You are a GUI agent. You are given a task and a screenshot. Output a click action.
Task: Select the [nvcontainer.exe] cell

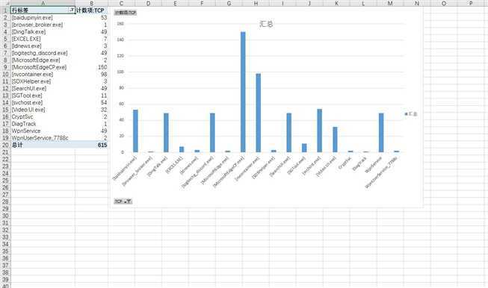point(43,75)
